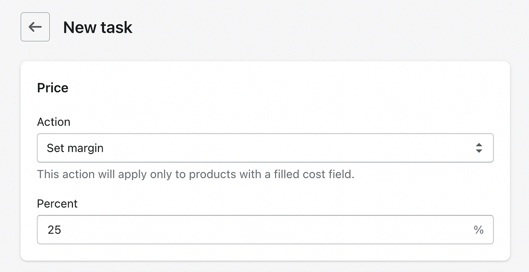Click the upper triangle of select arrows

pyautogui.click(x=478, y=145)
